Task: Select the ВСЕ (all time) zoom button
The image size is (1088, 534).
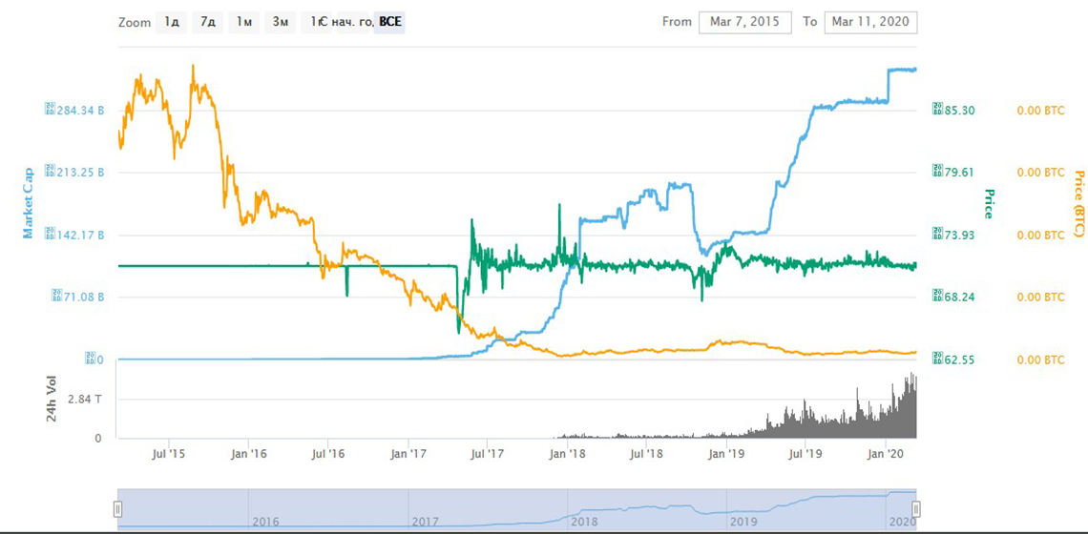Action: (x=390, y=22)
